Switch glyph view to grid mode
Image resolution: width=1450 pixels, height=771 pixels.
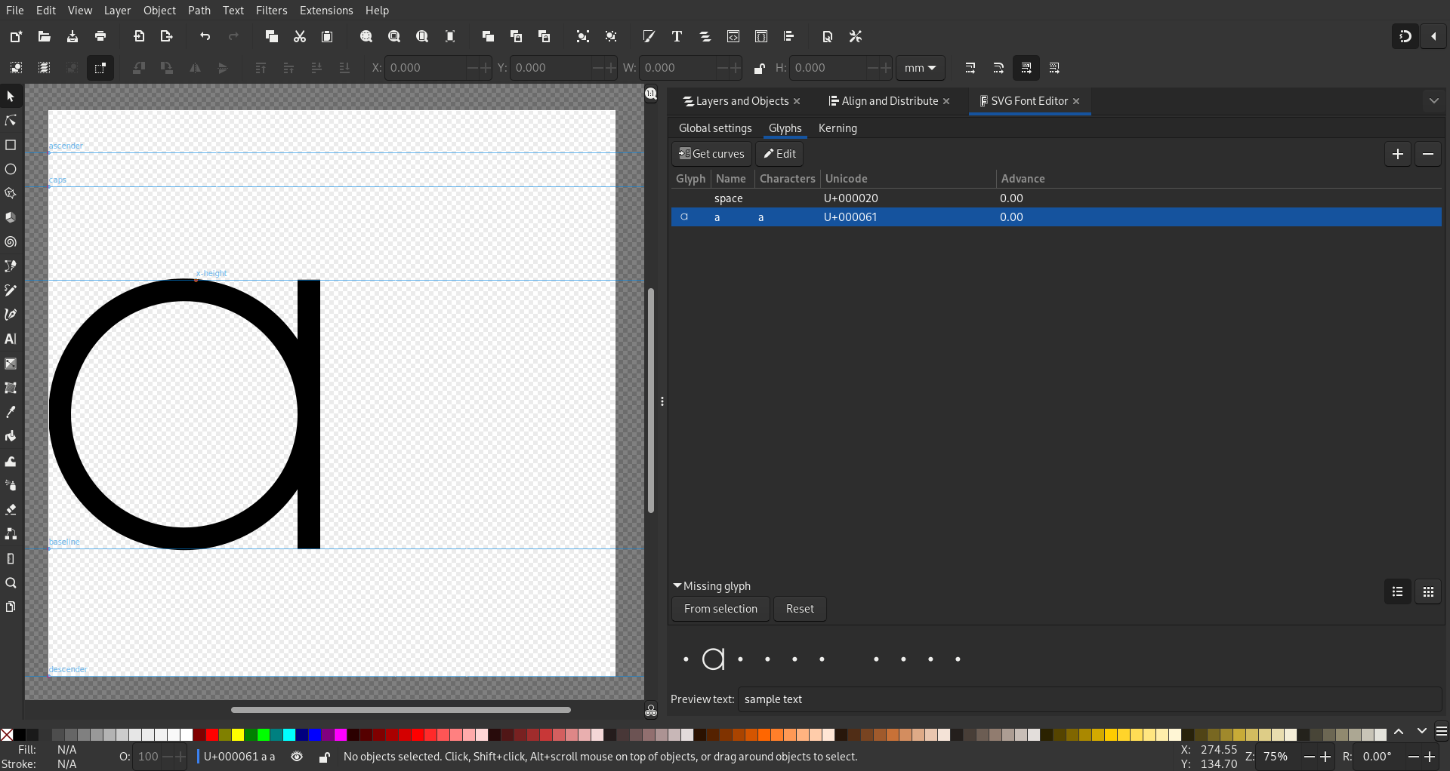pyautogui.click(x=1428, y=592)
